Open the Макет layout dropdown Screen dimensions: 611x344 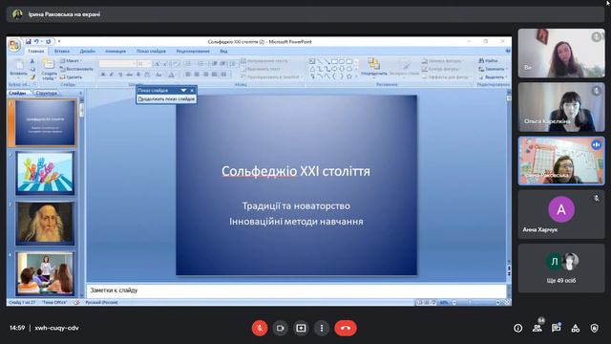[x=70, y=61]
